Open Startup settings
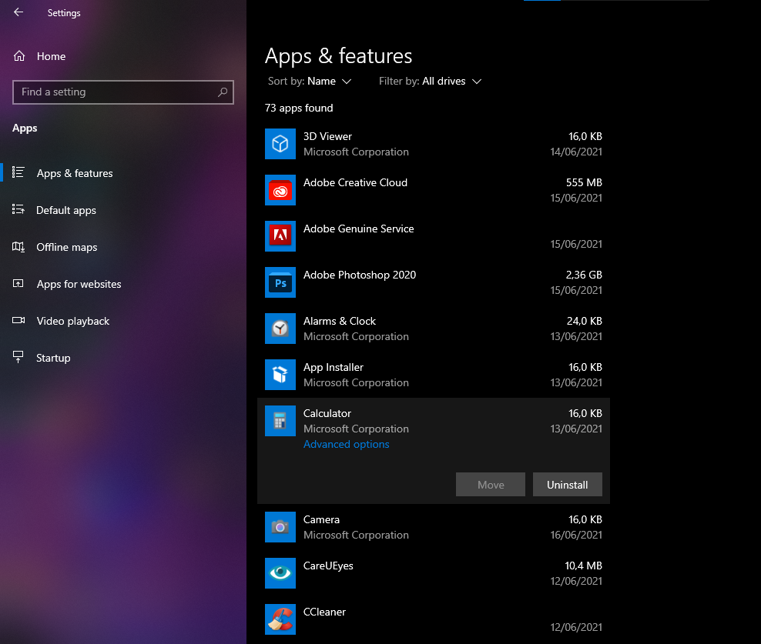Viewport: 761px width, 644px height. [53, 358]
